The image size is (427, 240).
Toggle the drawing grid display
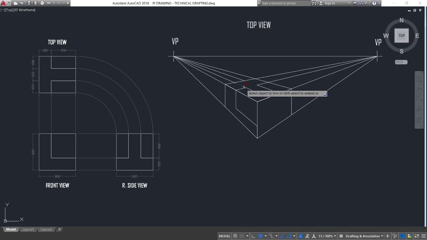point(236,236)
